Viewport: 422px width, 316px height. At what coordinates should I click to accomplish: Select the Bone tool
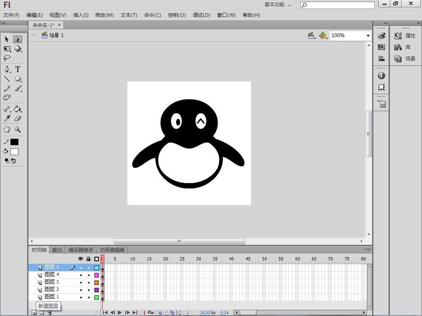pyautogui.click(x=7, y=109)
